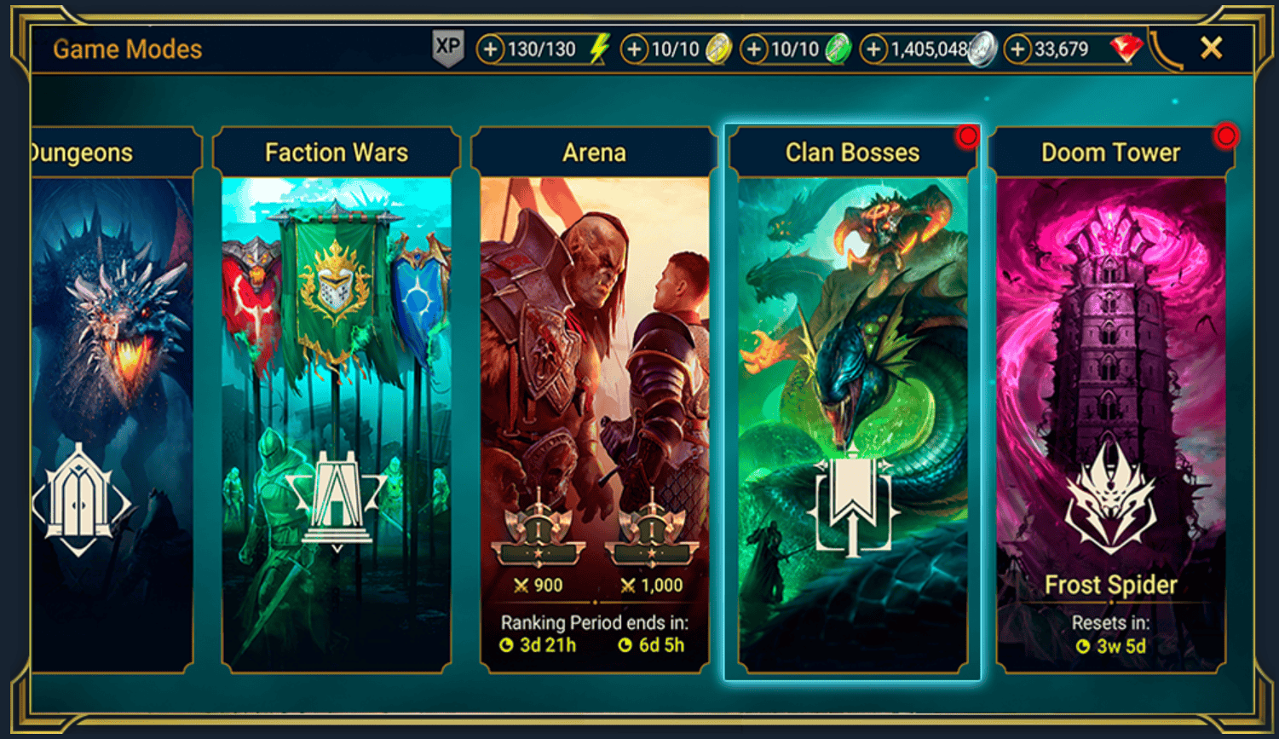Add silver with plus next to 1,405,048
The height and width of the screenshot is (739, 1279).
click(873, 49)
